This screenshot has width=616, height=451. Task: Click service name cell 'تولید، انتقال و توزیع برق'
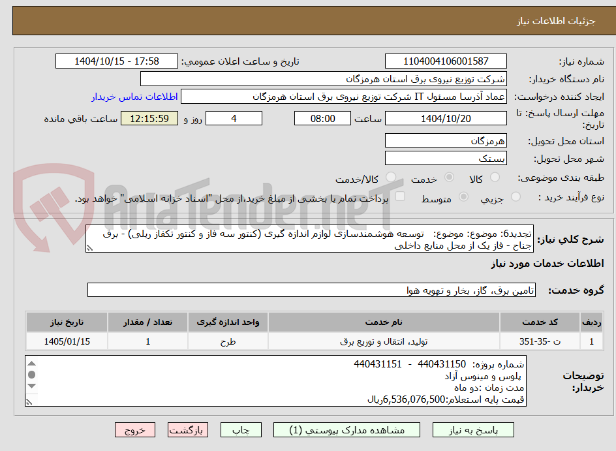pos(384,341)
